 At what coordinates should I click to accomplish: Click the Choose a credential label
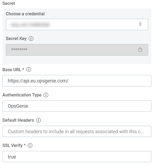25,14
